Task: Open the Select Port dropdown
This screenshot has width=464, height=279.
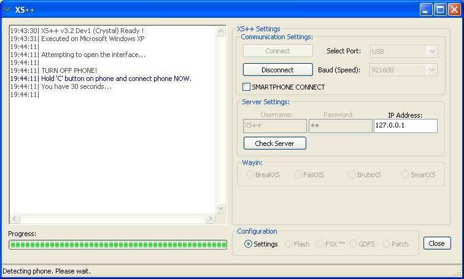Action: click(x=403, y=52)
